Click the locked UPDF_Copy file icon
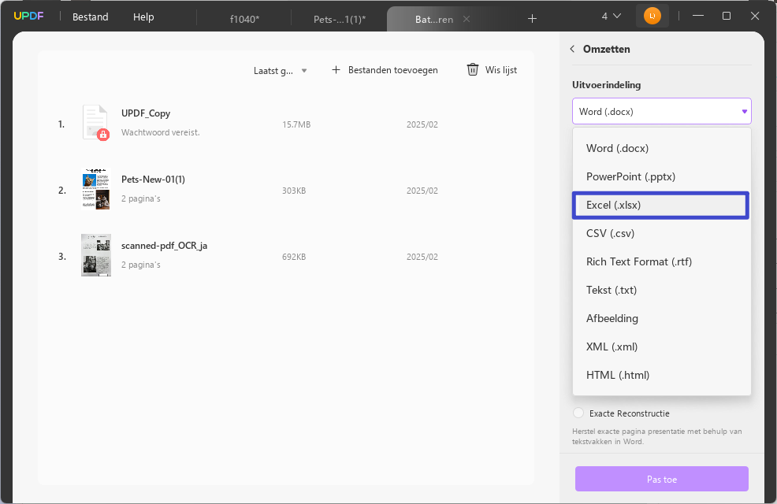 (x=95, y=122)
